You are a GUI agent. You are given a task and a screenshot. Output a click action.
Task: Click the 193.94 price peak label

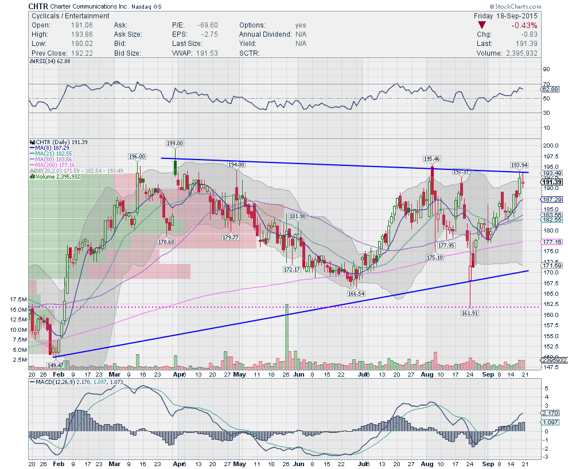(x=519, y=165)
